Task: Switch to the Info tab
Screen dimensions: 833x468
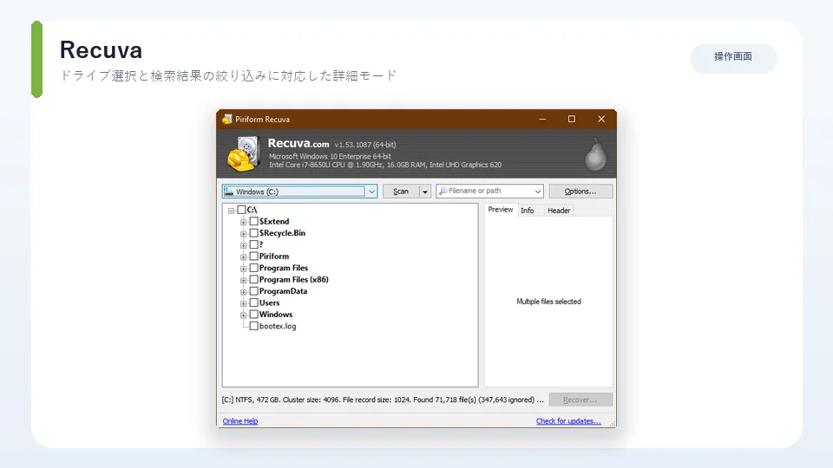Action: coord(527,211)
